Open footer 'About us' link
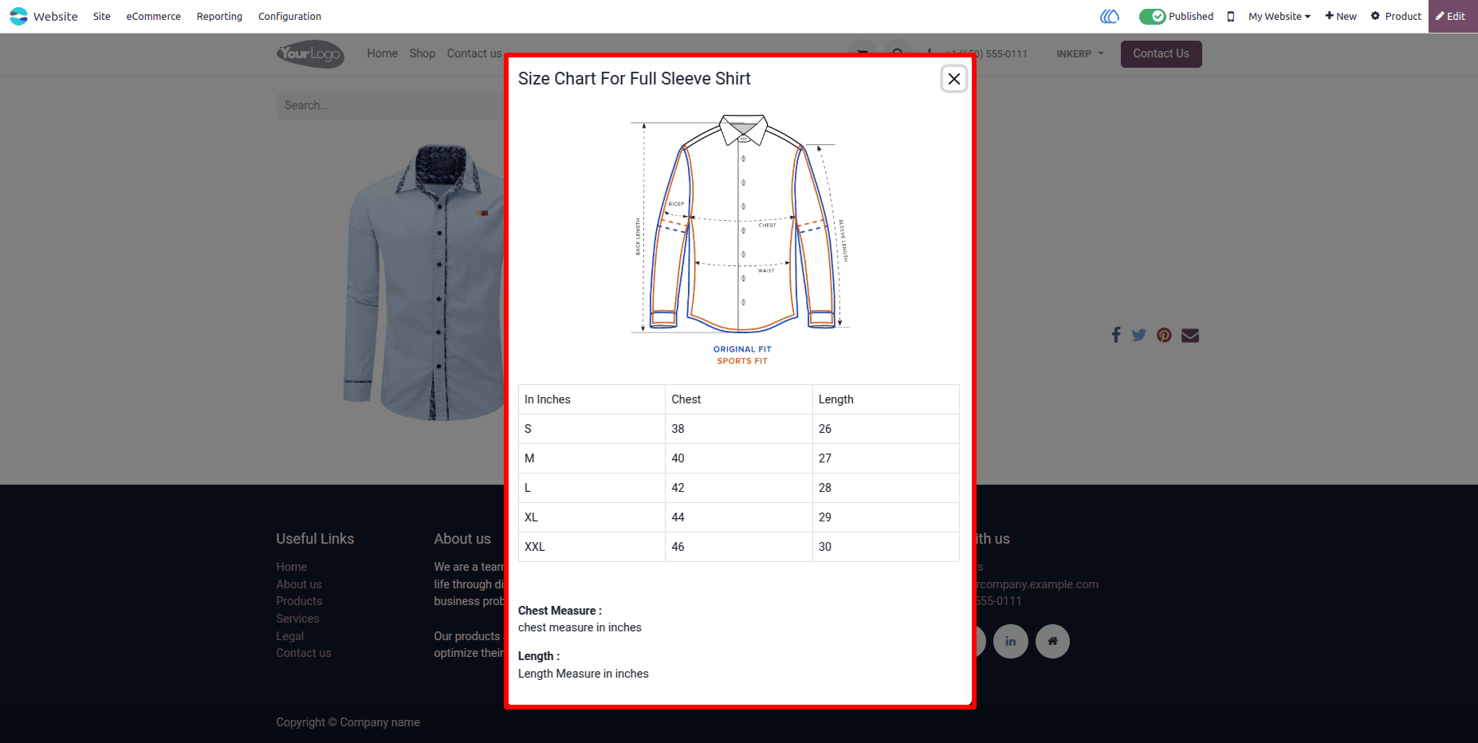The height and width of the screenshot is (743, 1478). 299,584
